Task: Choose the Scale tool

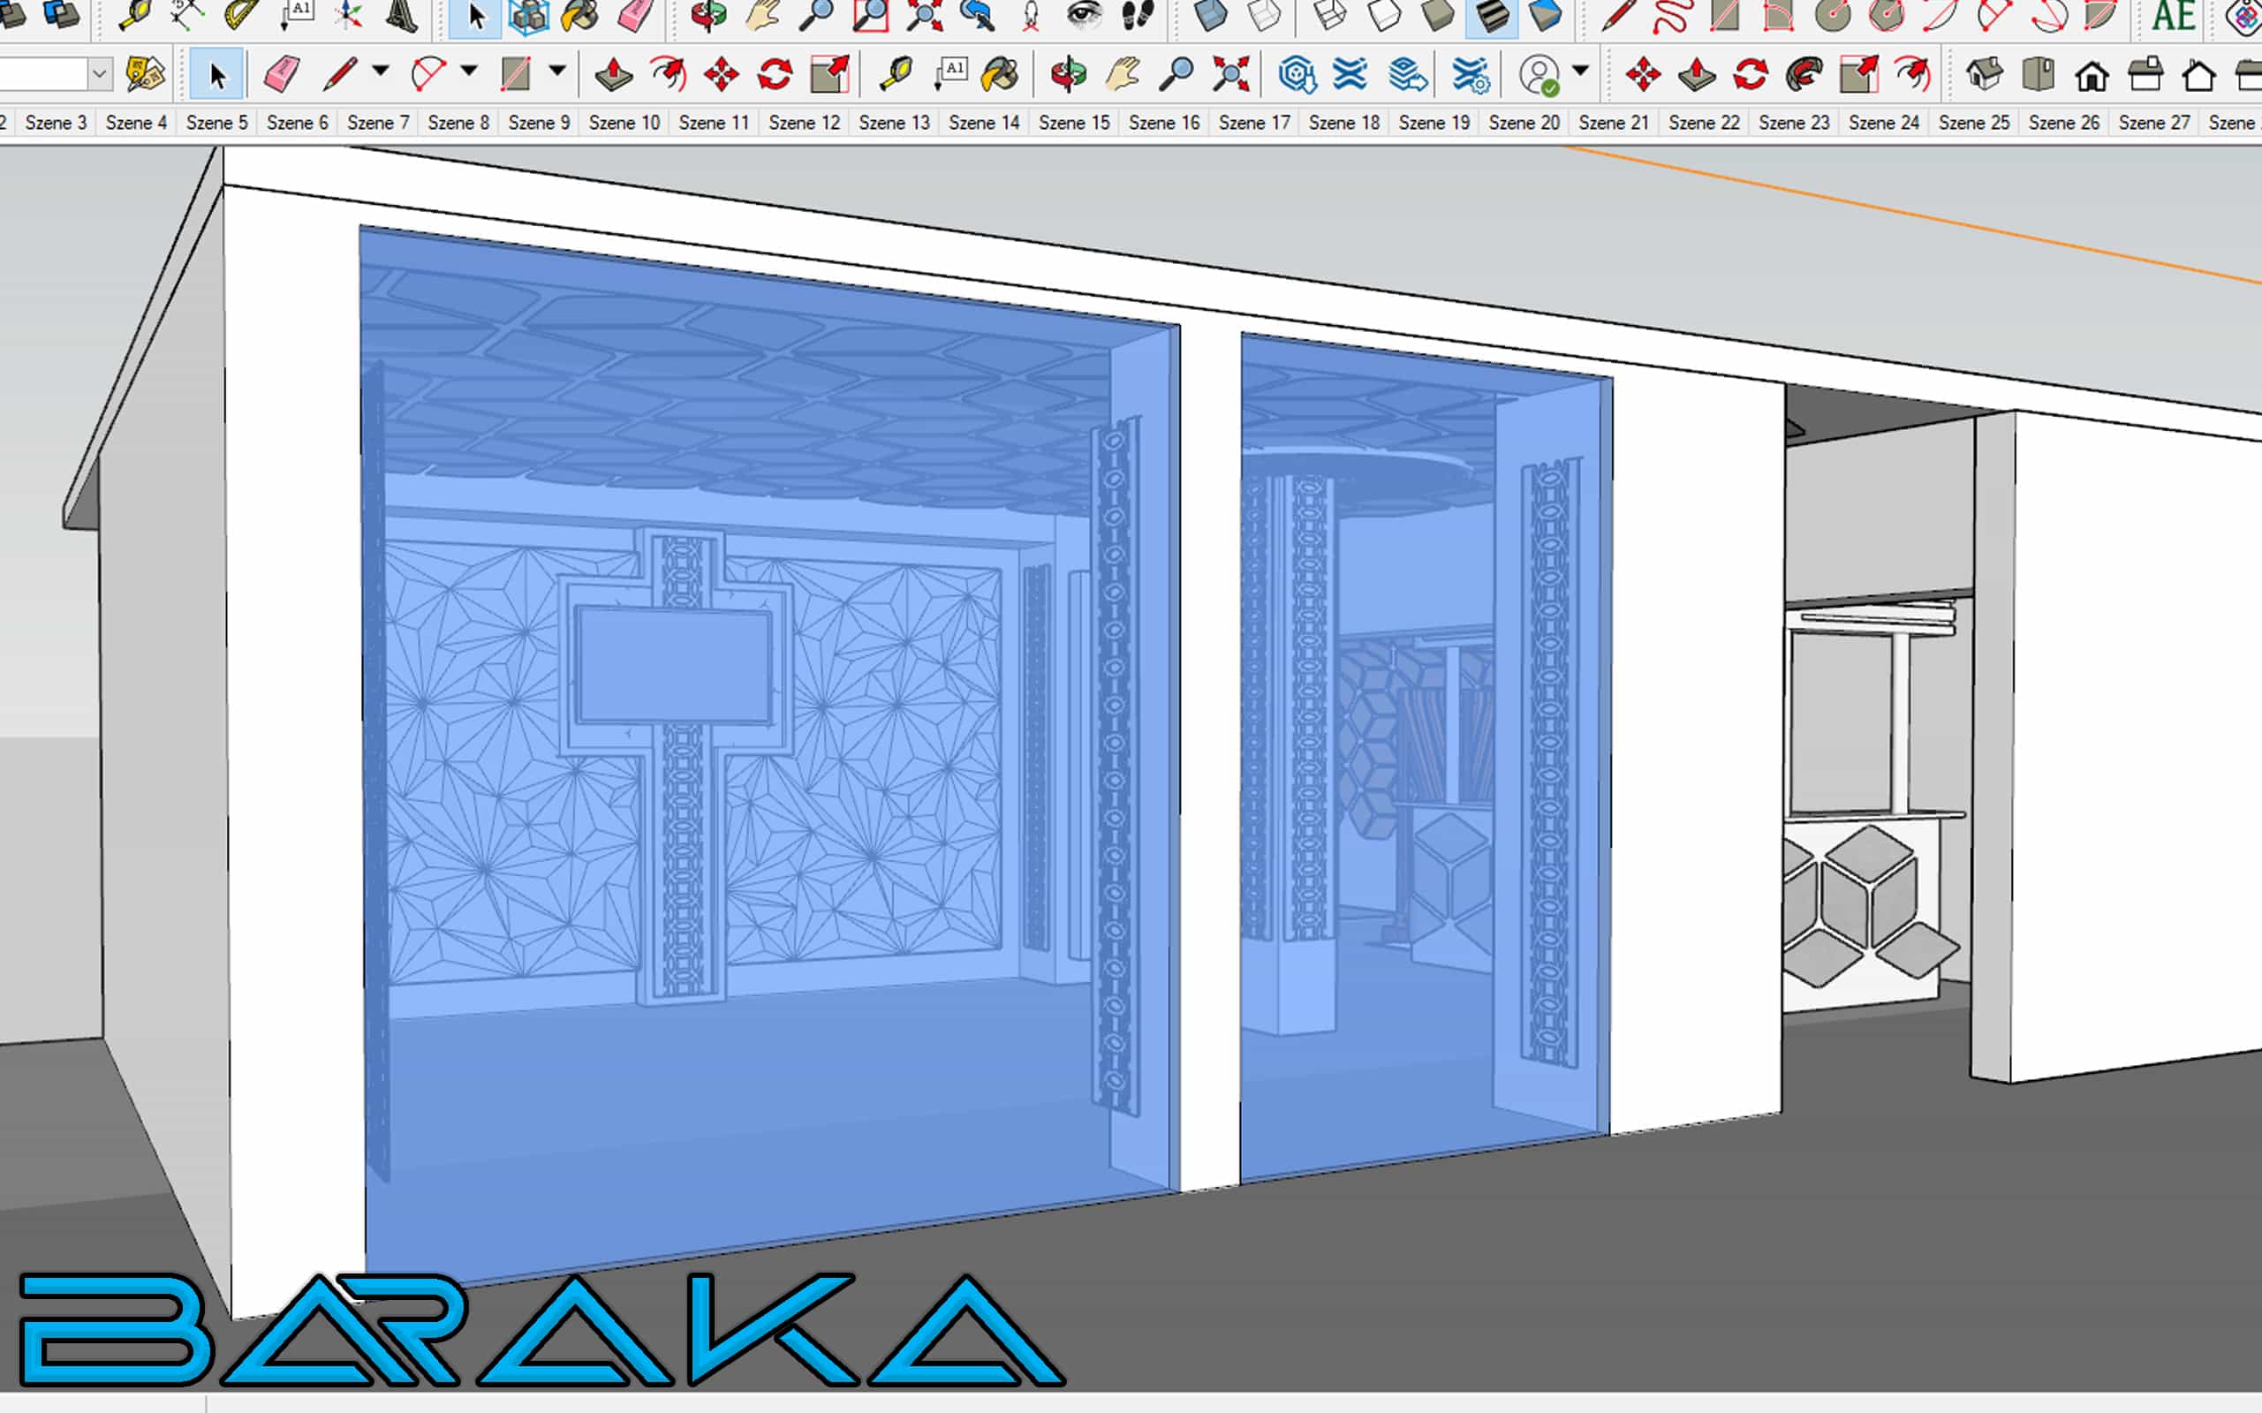Action: tap(829, 74)
